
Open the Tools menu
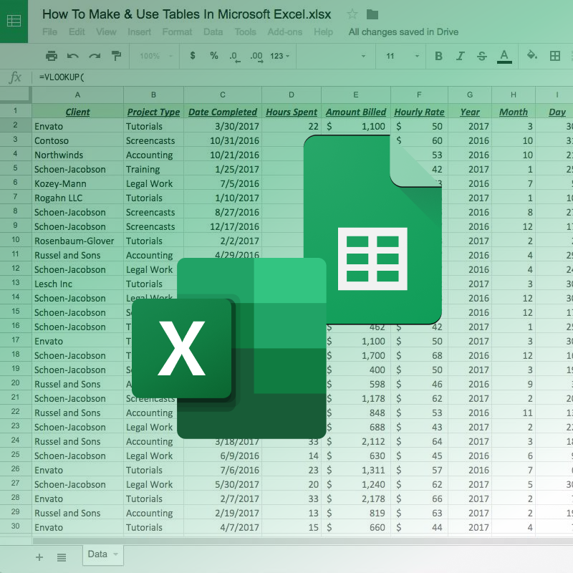245,32
